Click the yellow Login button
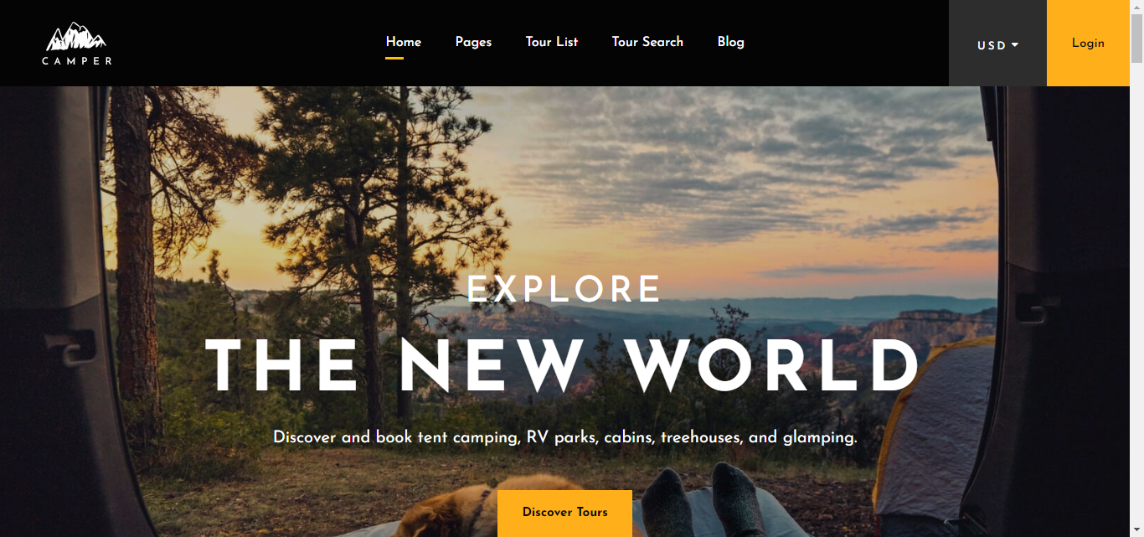Viewport: 1144px width, 537px height. click(x=1088, y=44)
